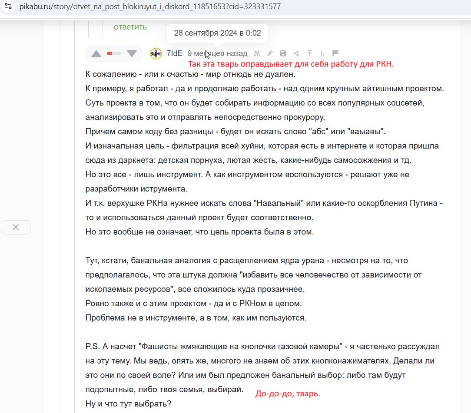471x413 pixels.
Task: Click line starting 'Тут, кстати, банальная аналогия'
Action: [247, 261]
